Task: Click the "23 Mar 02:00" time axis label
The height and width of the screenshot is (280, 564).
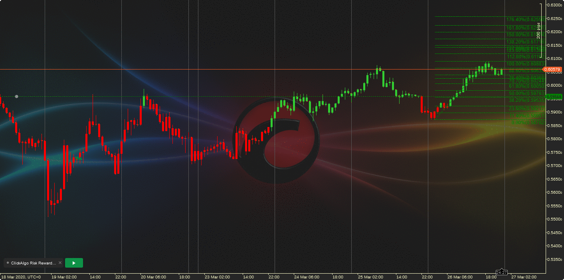Action: click(x=217, y=277)
